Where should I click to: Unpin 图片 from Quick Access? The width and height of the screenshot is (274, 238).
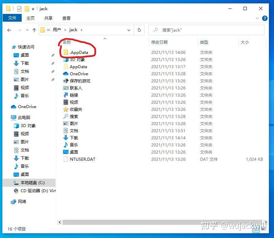click(53, 79)
